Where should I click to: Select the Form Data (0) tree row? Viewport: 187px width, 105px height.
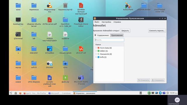coord(109,48)
